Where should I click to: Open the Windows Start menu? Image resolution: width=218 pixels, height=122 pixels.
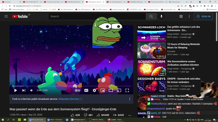point(3,120)
